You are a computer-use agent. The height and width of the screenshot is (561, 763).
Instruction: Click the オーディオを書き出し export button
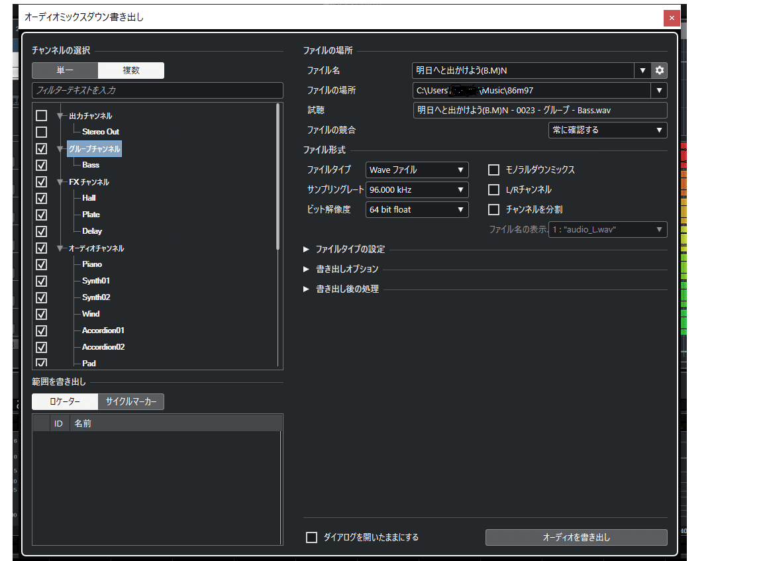coord(576,537)
